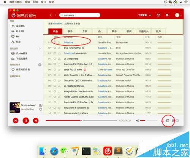Open 私人FM personal radio
Screen dimensions: 190x158
click(18, 31)
